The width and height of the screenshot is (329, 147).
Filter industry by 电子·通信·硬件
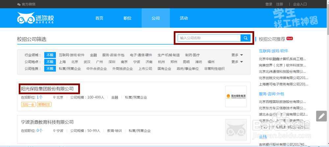141,55
